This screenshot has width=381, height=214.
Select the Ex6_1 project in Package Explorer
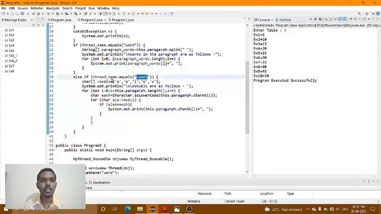coord(11,56)
